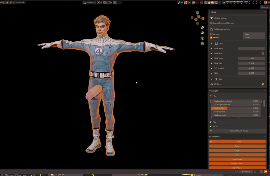This screenshot has width=270, height=176.
Task: Toggle the Backdrop button in node editor
Action: 246,172
